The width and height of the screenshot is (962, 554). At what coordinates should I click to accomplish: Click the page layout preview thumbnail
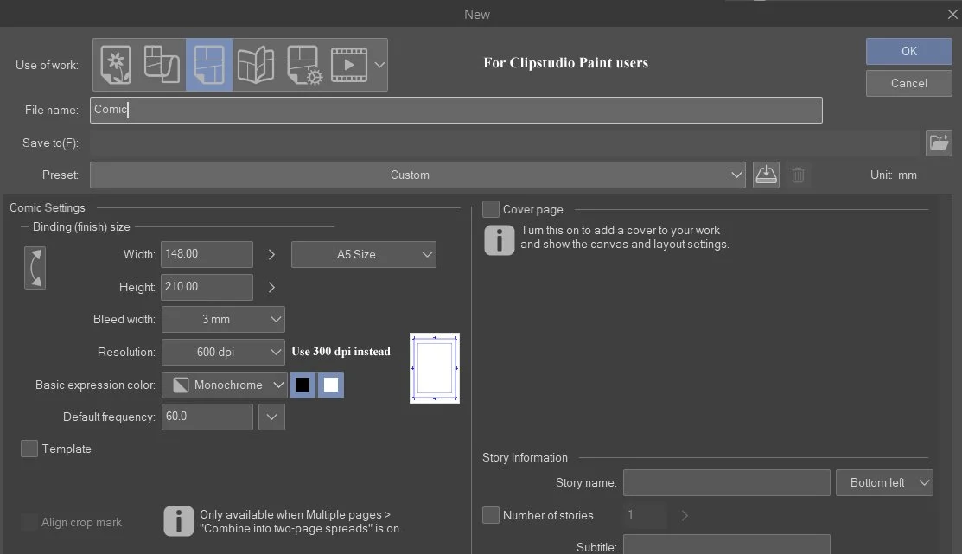(435, 368)
